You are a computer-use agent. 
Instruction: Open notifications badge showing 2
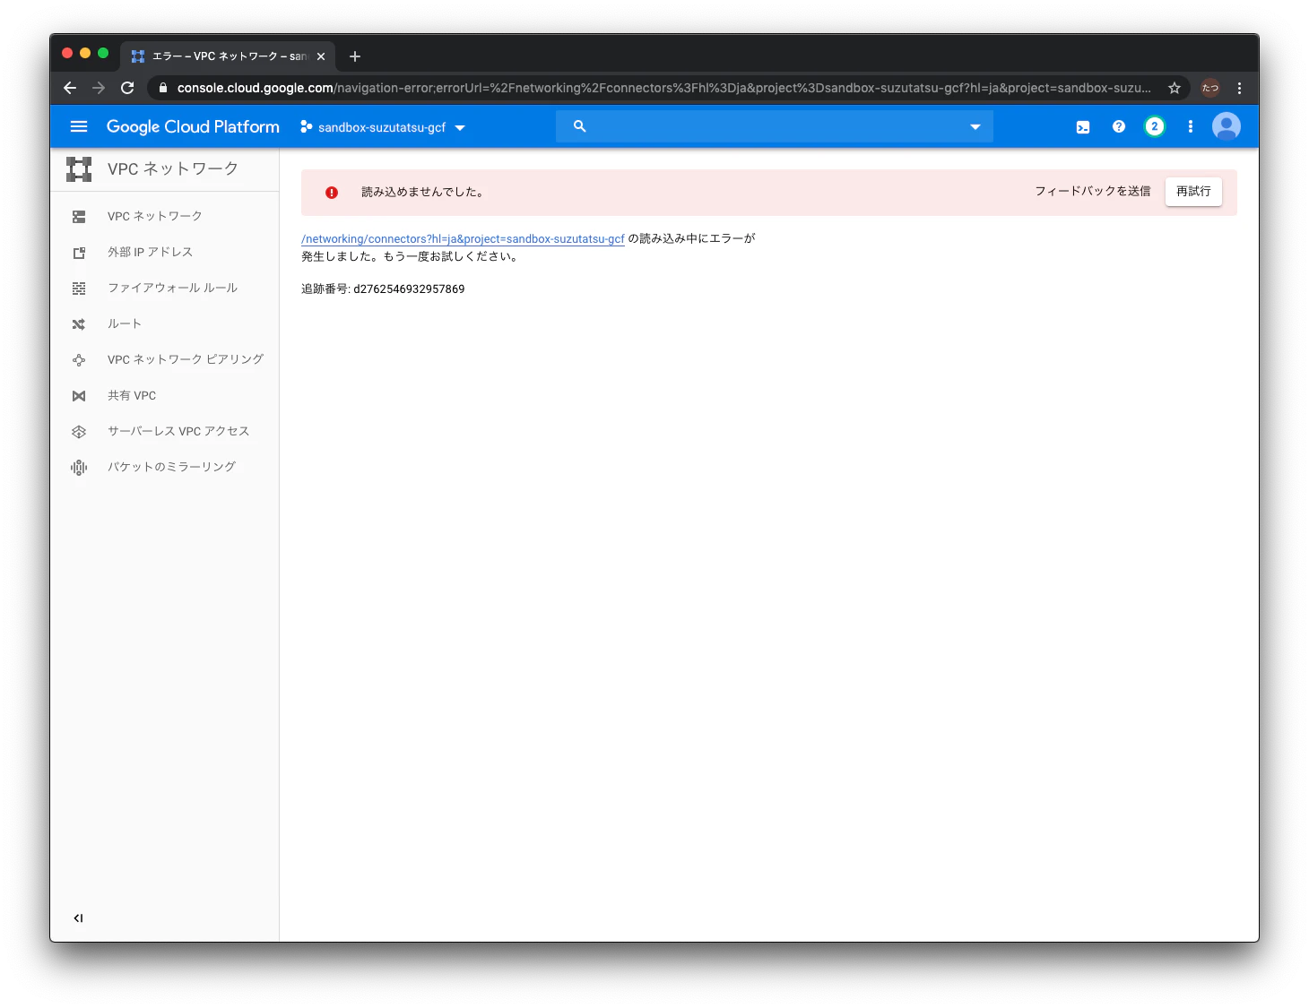[1155, 126]
